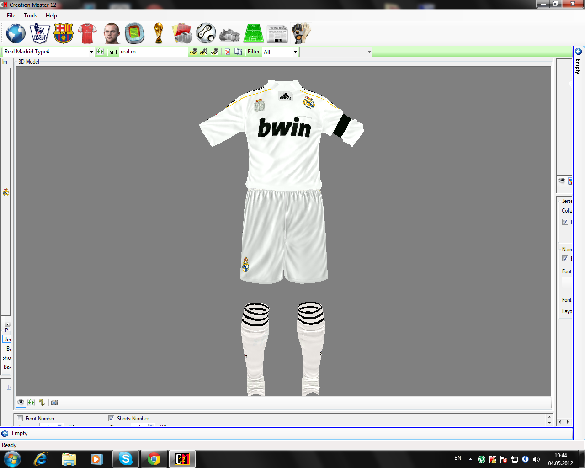The width and height of the screenshot is (585, 468).
Task: Show hidden tray icons arrow
Action: tap(470, 459)
